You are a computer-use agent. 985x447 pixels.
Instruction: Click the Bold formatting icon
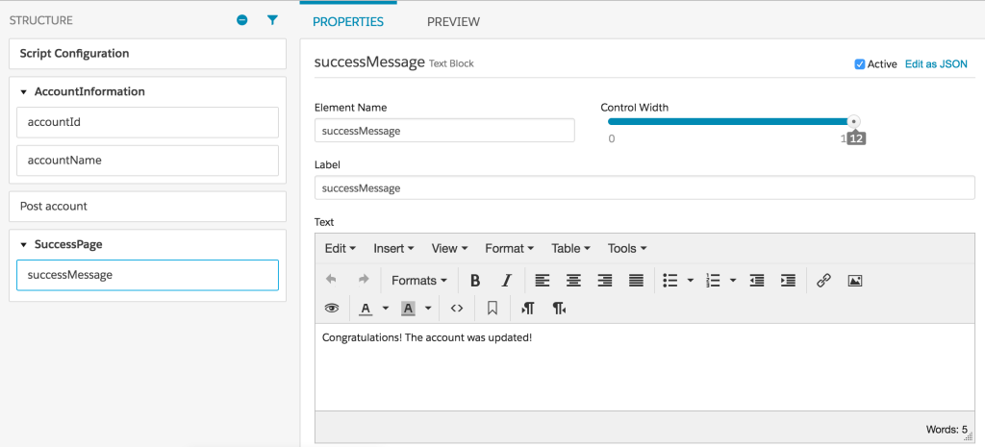coord(475,281)
